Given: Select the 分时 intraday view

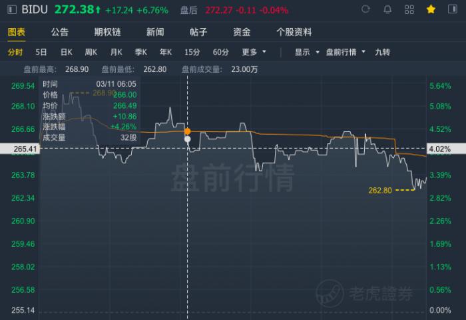Looking at the screenshot, I should click(15, 52).
